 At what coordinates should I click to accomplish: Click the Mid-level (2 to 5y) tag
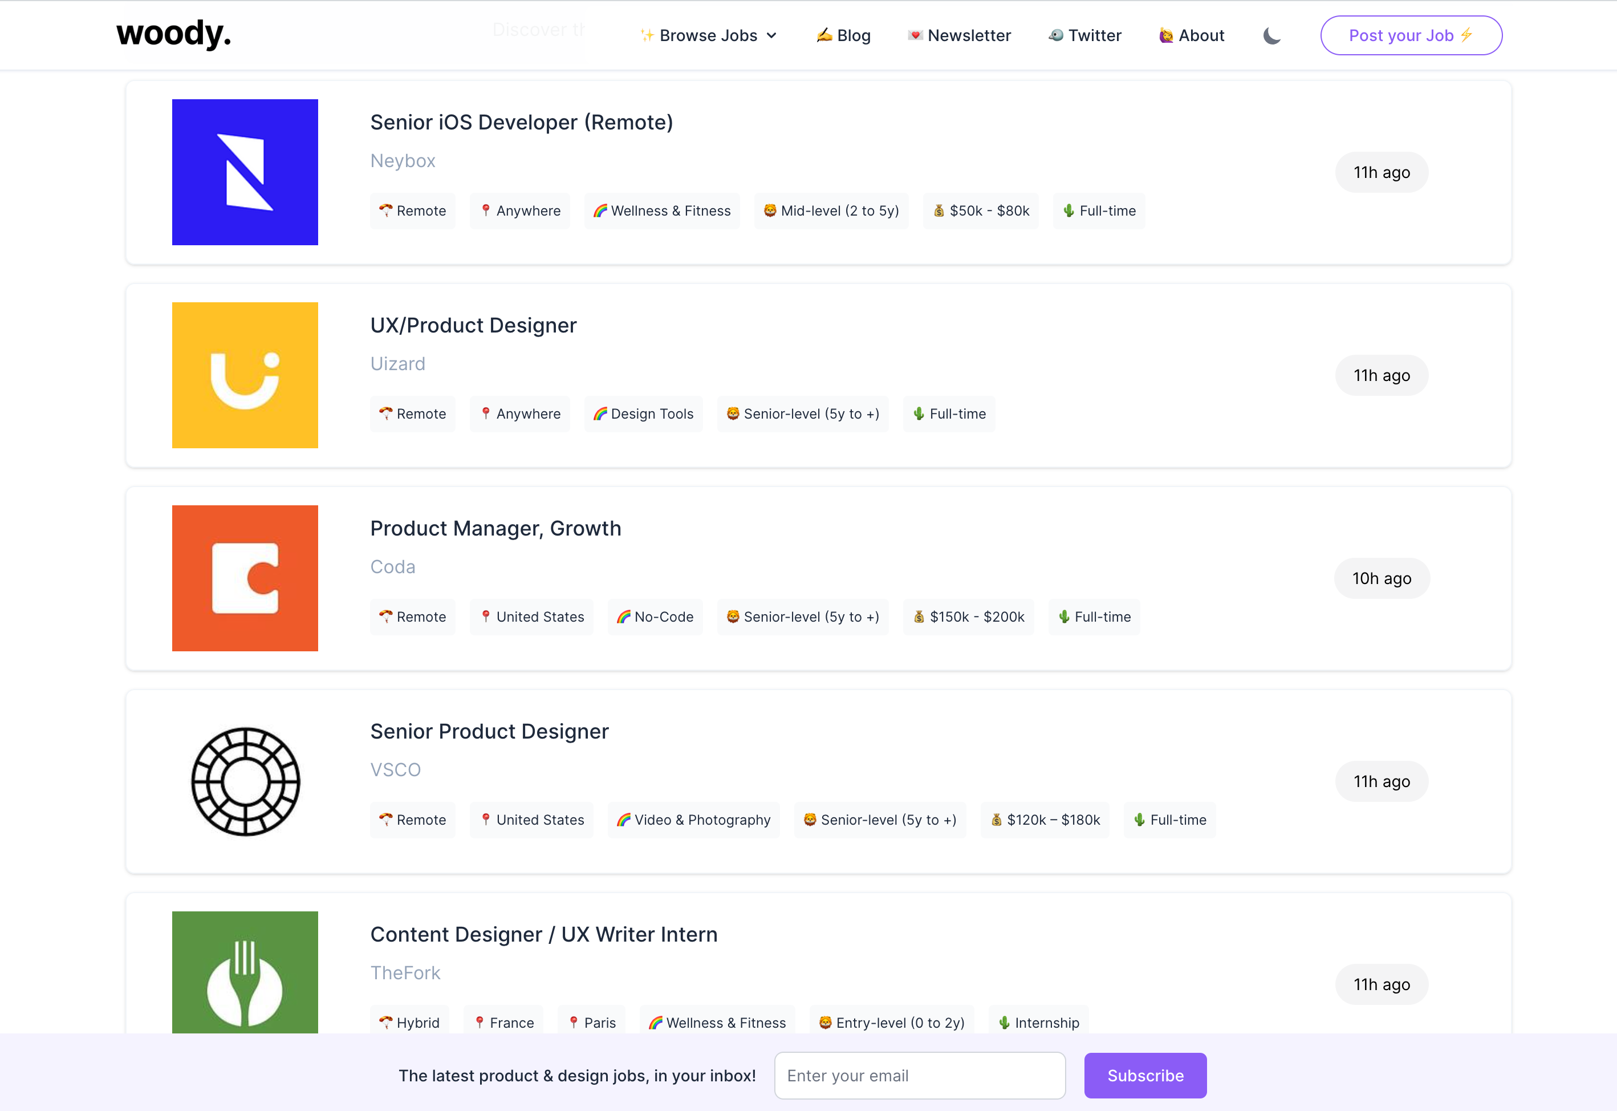pos(831,211)
